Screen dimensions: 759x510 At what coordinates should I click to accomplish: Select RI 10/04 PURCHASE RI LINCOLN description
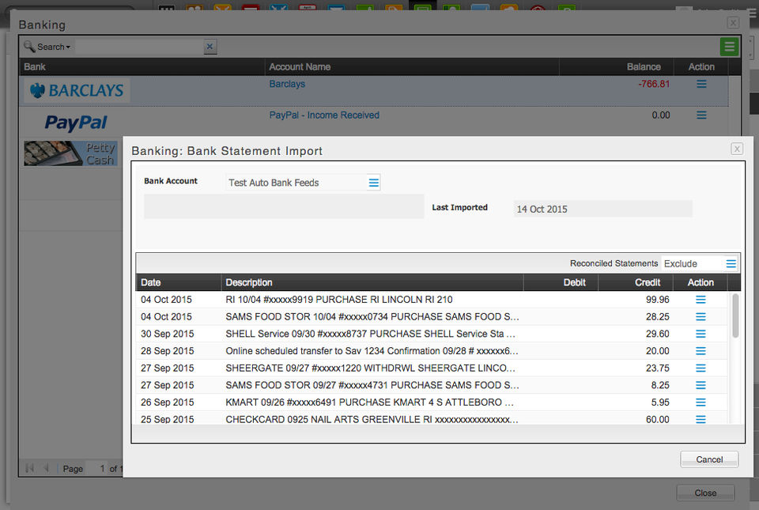339,300
